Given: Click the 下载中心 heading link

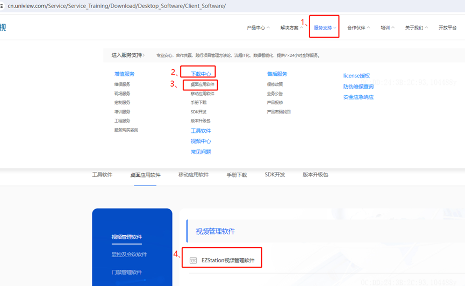Looking at the screenshot, I should pos(201,74).
